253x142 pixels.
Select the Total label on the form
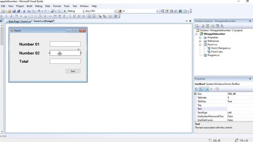pyautogui.click(x=24, y=62)
